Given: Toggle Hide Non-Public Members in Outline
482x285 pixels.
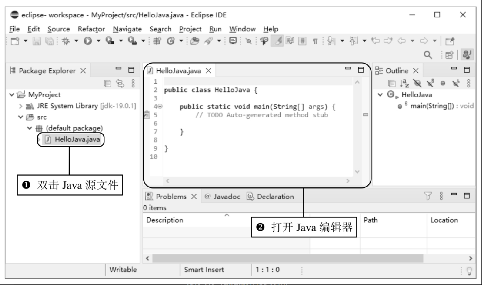Looking at the screenshot, I should click(x=443, y=83).
